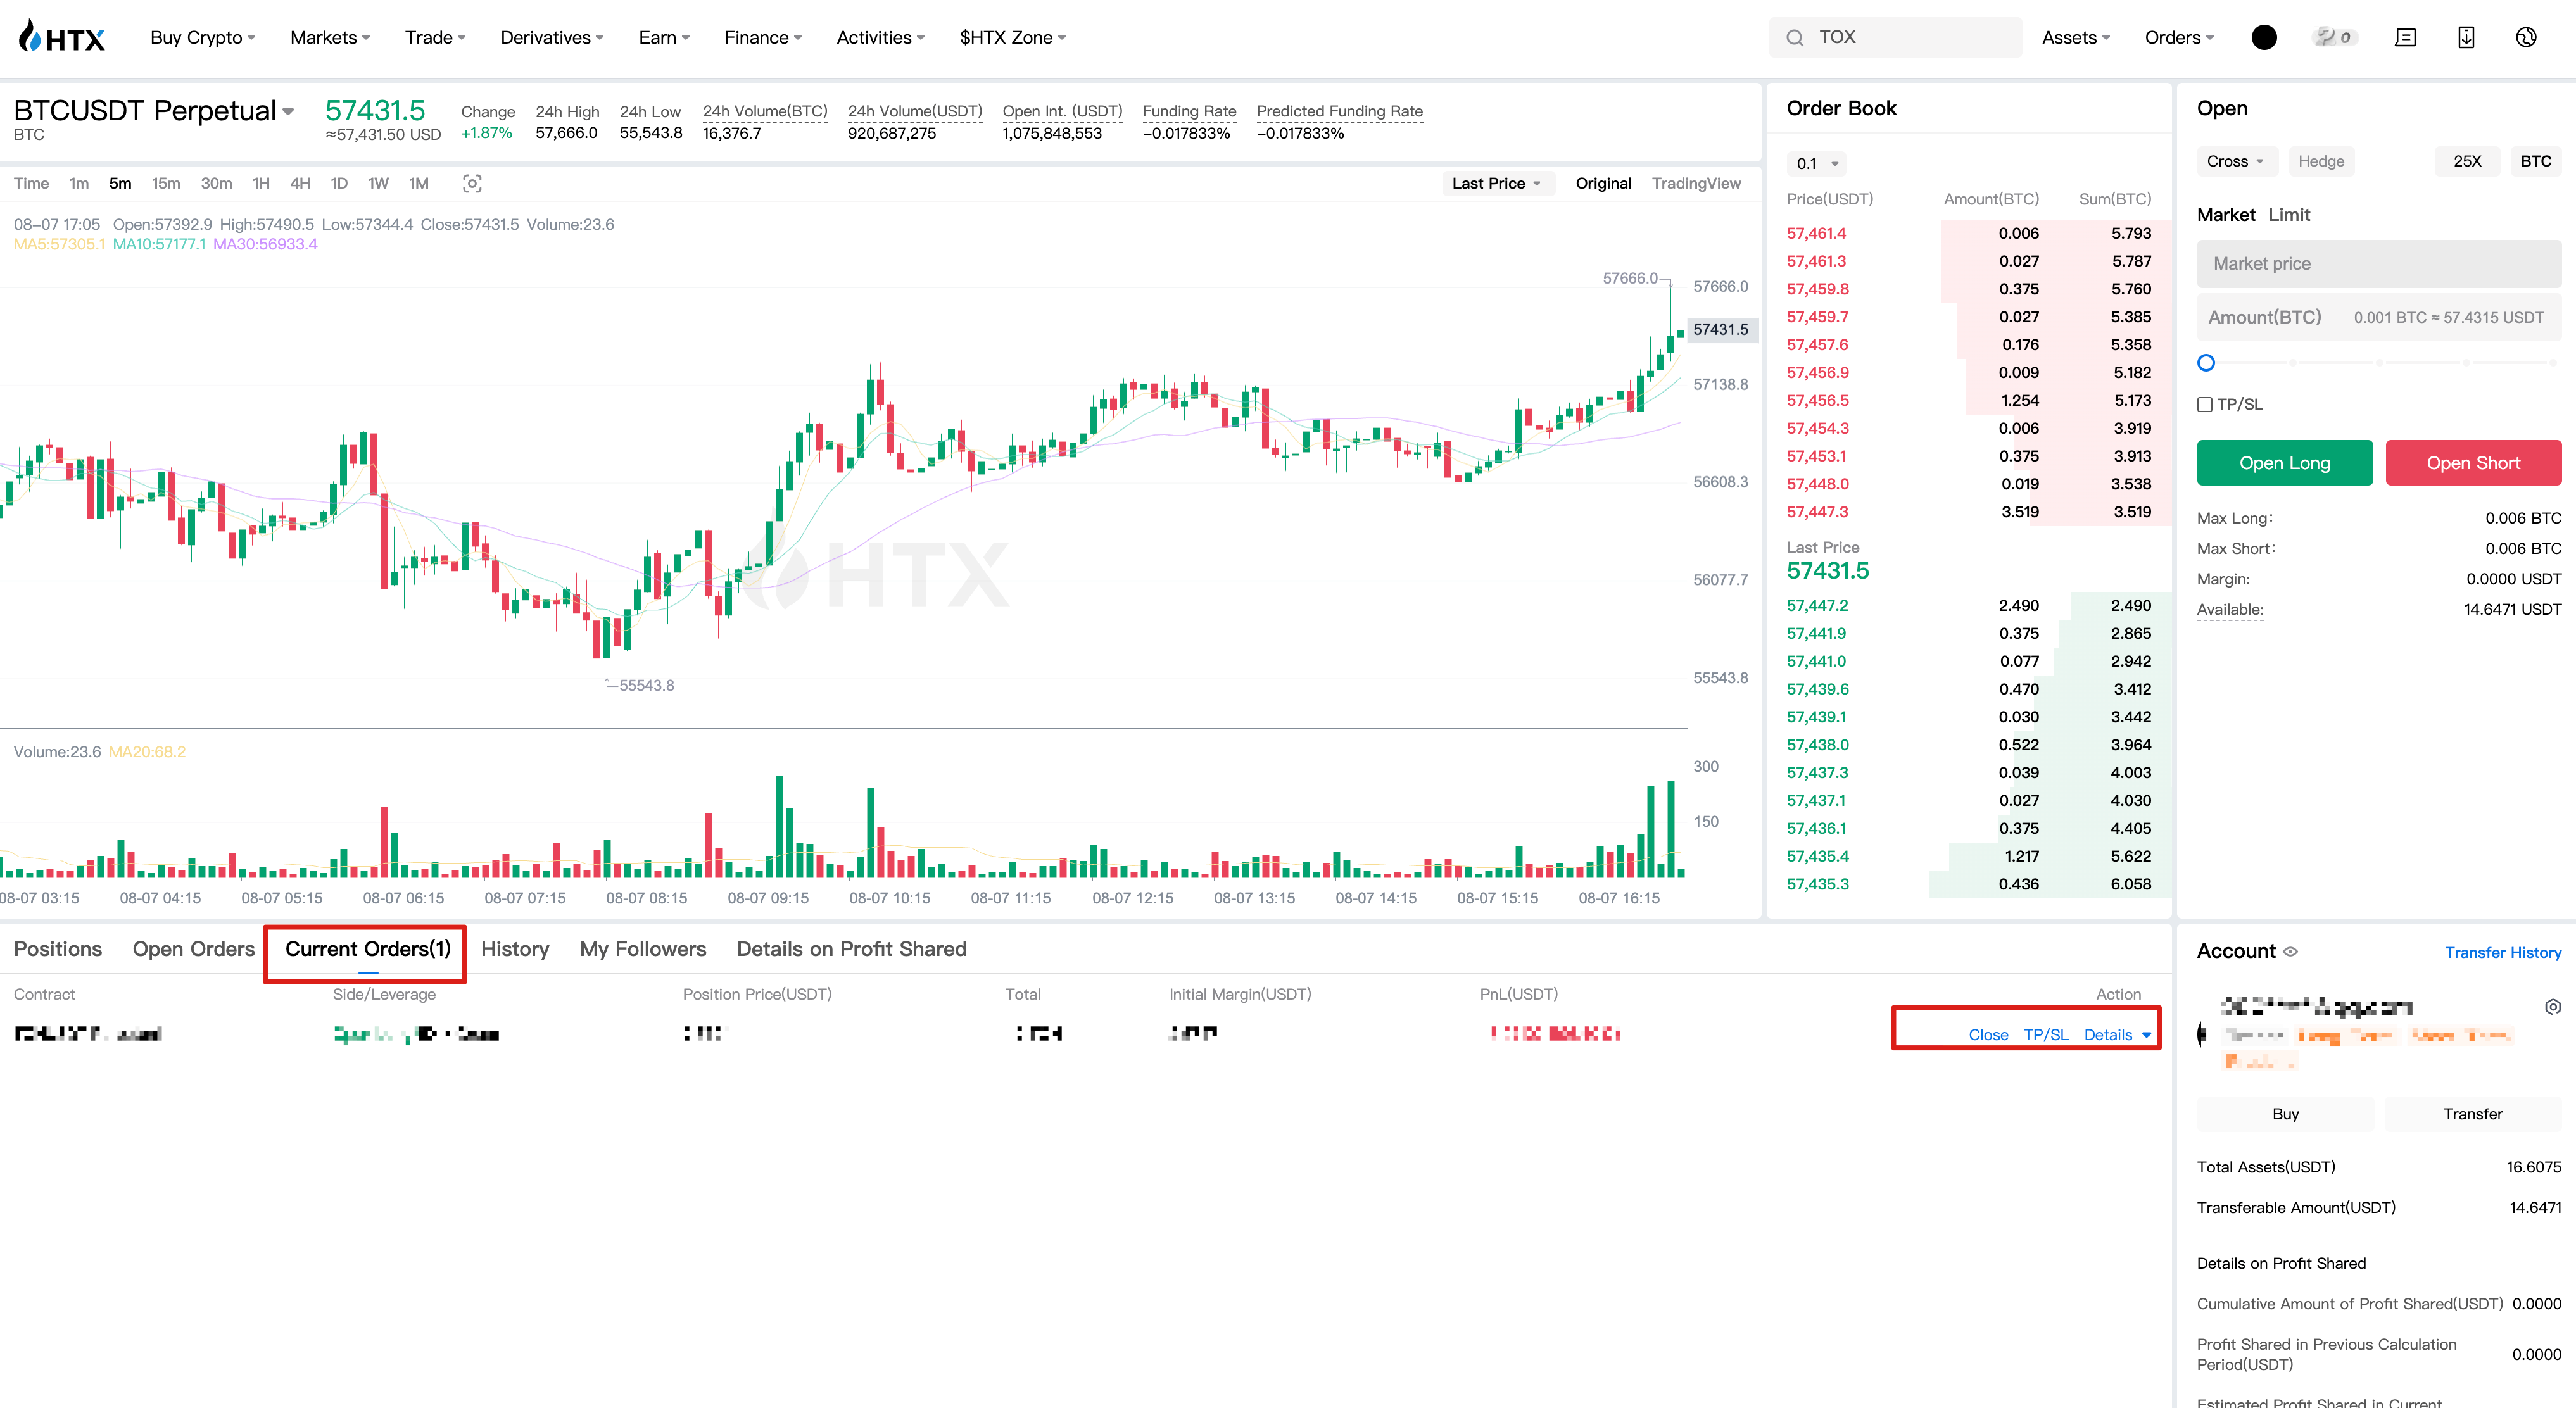Click the Buy button in Account
Image resolution: width=2576 pixels, height=1408 pixels.
coord(2285,1114)
